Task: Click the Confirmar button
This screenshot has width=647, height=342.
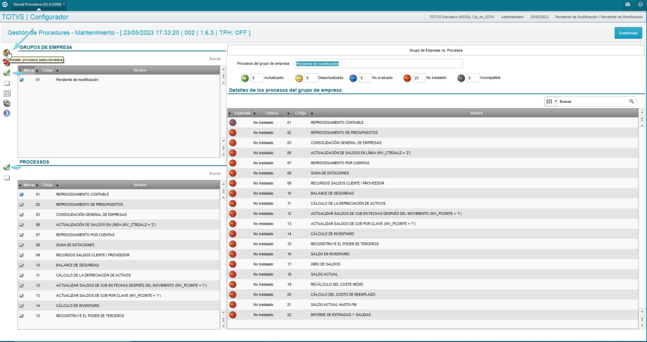Action: [628, 33]
